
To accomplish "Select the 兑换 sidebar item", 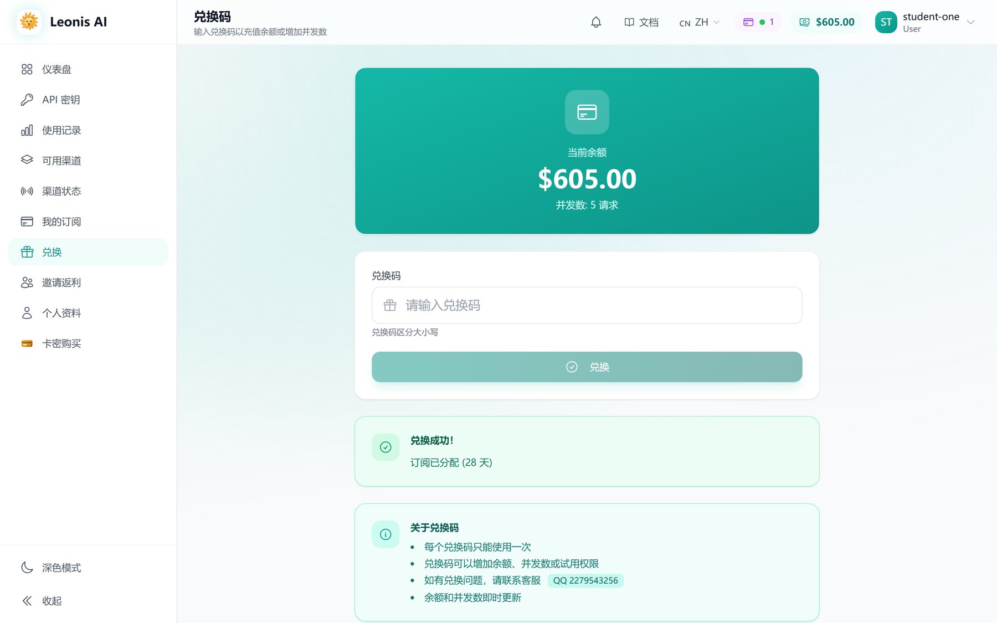I will [88, 252].
